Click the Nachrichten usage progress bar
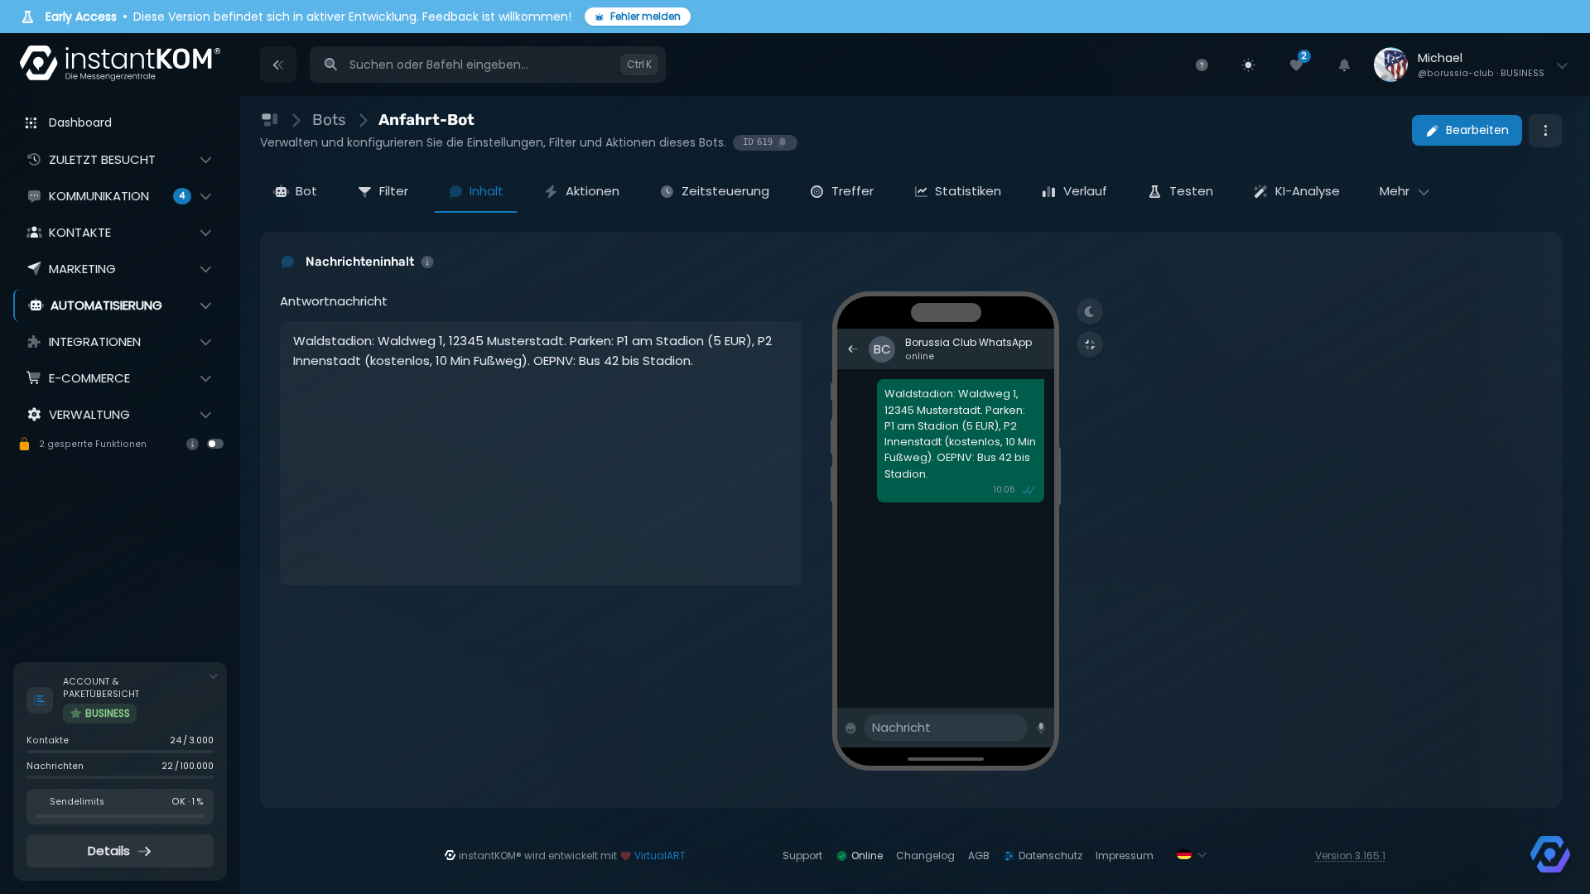 pyautogui.click(x=120, y=777)
